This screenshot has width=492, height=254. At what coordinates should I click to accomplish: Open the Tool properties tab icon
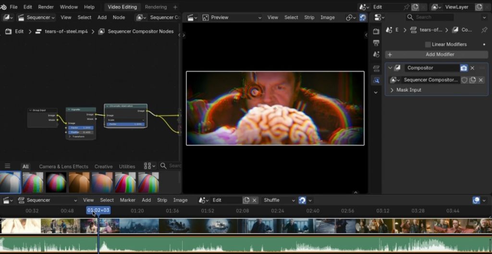pos(376,32)
